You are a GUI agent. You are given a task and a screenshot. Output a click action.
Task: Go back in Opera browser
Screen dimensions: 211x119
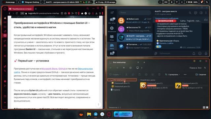click(10, 13)
